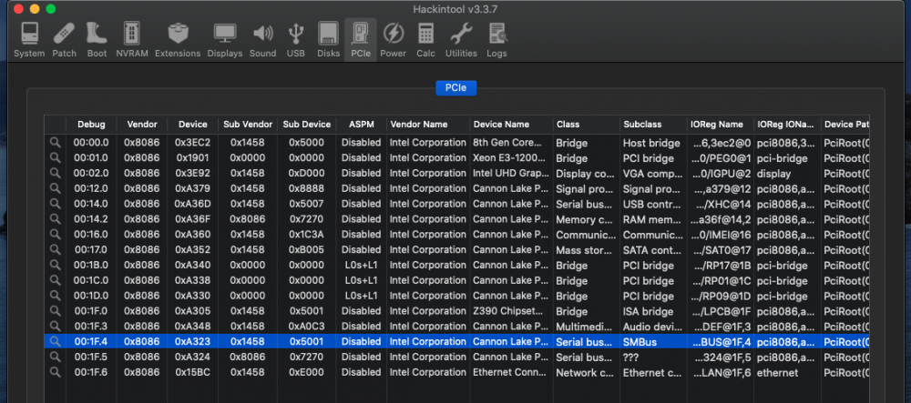The height and width of the screenshot is (403, 911).
Task: Open the Disks toolbar section
Action: click(328, 39)
